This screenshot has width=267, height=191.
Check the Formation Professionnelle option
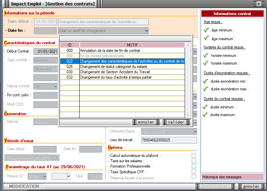194,166
